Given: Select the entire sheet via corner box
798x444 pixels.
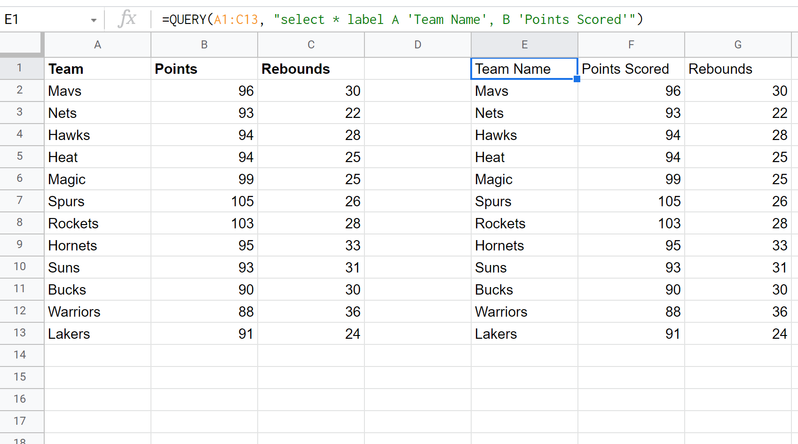Looking at the screenshot, I should click(x=22, y=45).
